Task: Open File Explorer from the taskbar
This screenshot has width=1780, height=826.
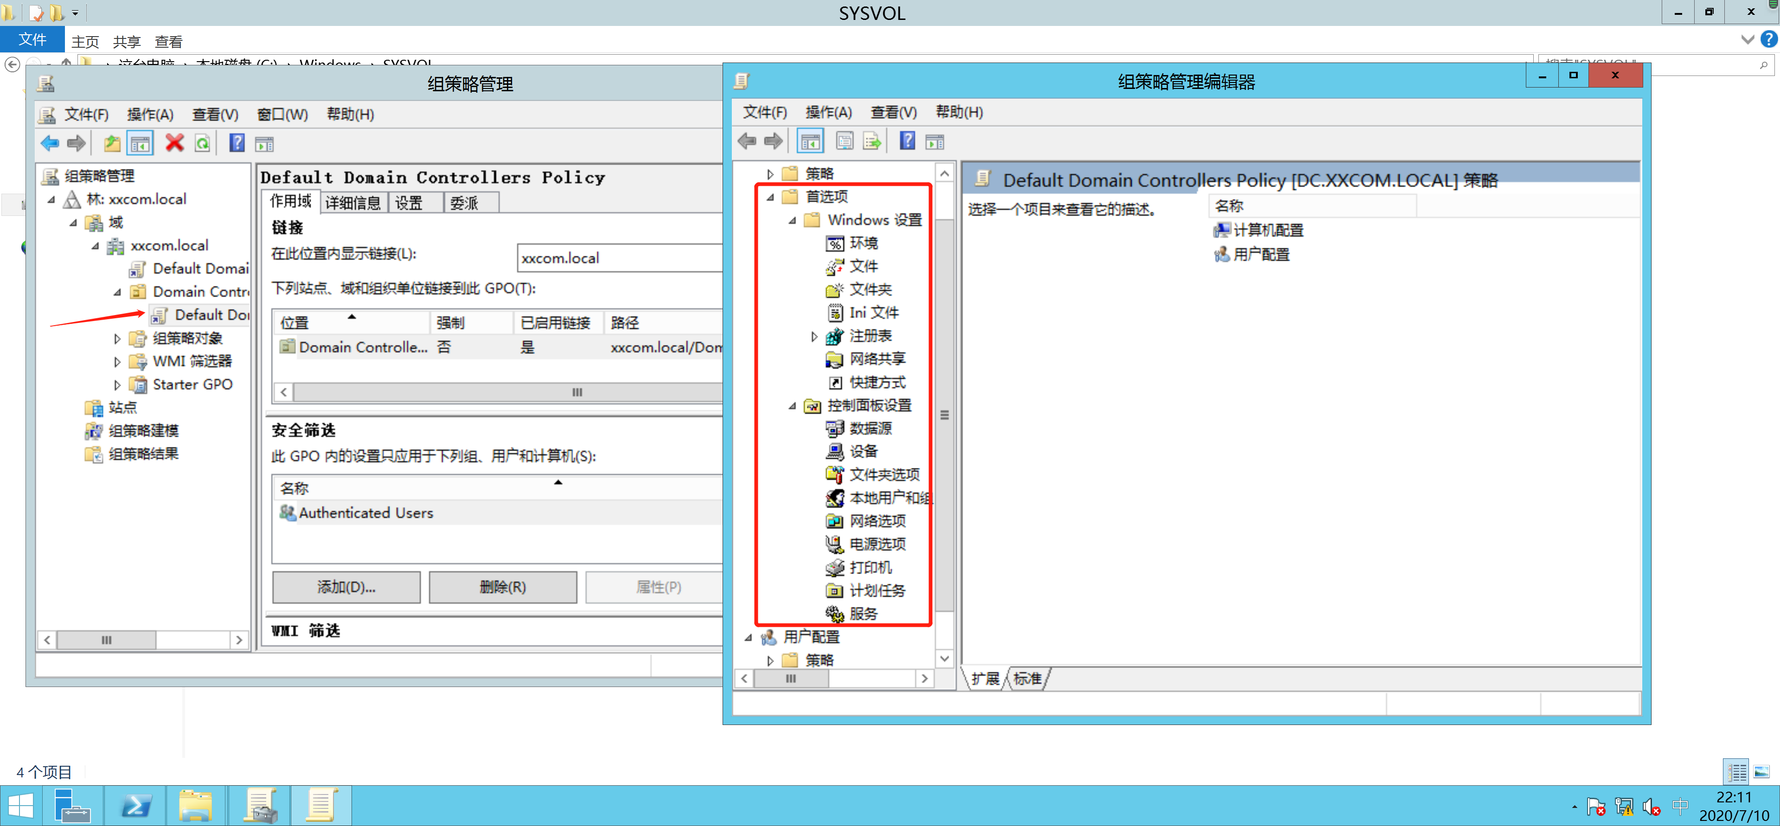Action: pos(196,805)
